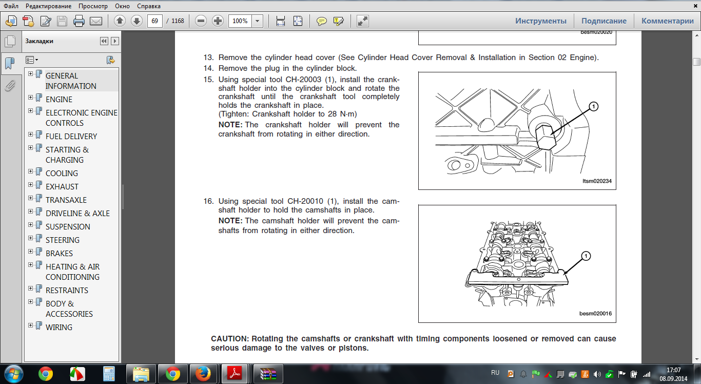The height and width of the screenshot is (384, 701).
Task: Select the BODY & ACCESSORIES bookmark
Action: (x=69, y=309)
